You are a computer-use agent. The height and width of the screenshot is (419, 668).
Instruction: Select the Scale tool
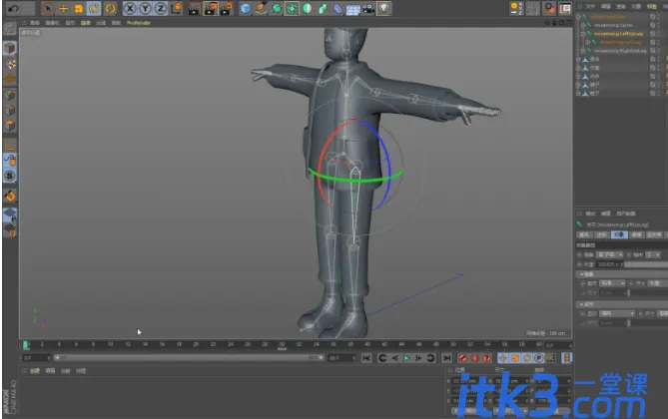pos(79,9)
